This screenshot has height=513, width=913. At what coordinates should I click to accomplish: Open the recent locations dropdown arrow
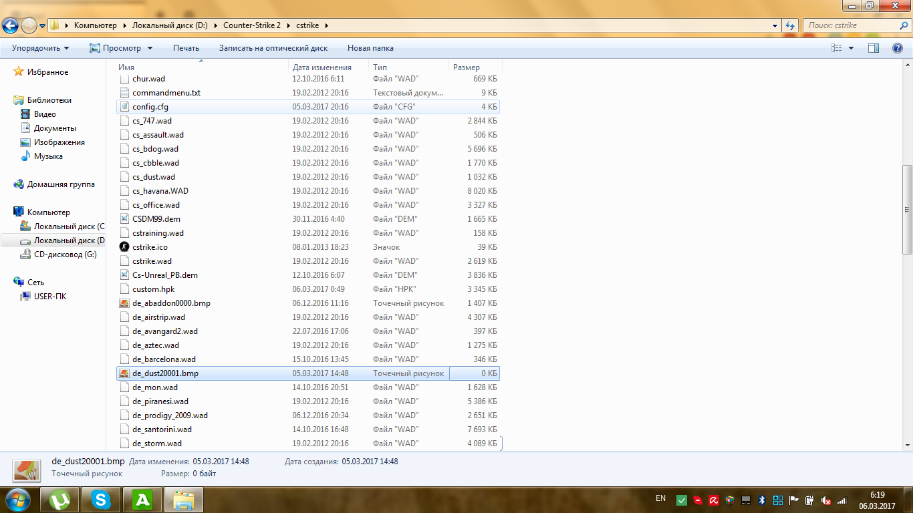pyautogui.click(x=42, y=26)
